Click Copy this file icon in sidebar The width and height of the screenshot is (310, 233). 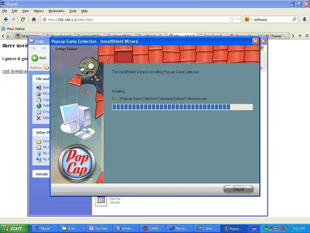click(x=38, y=100)
